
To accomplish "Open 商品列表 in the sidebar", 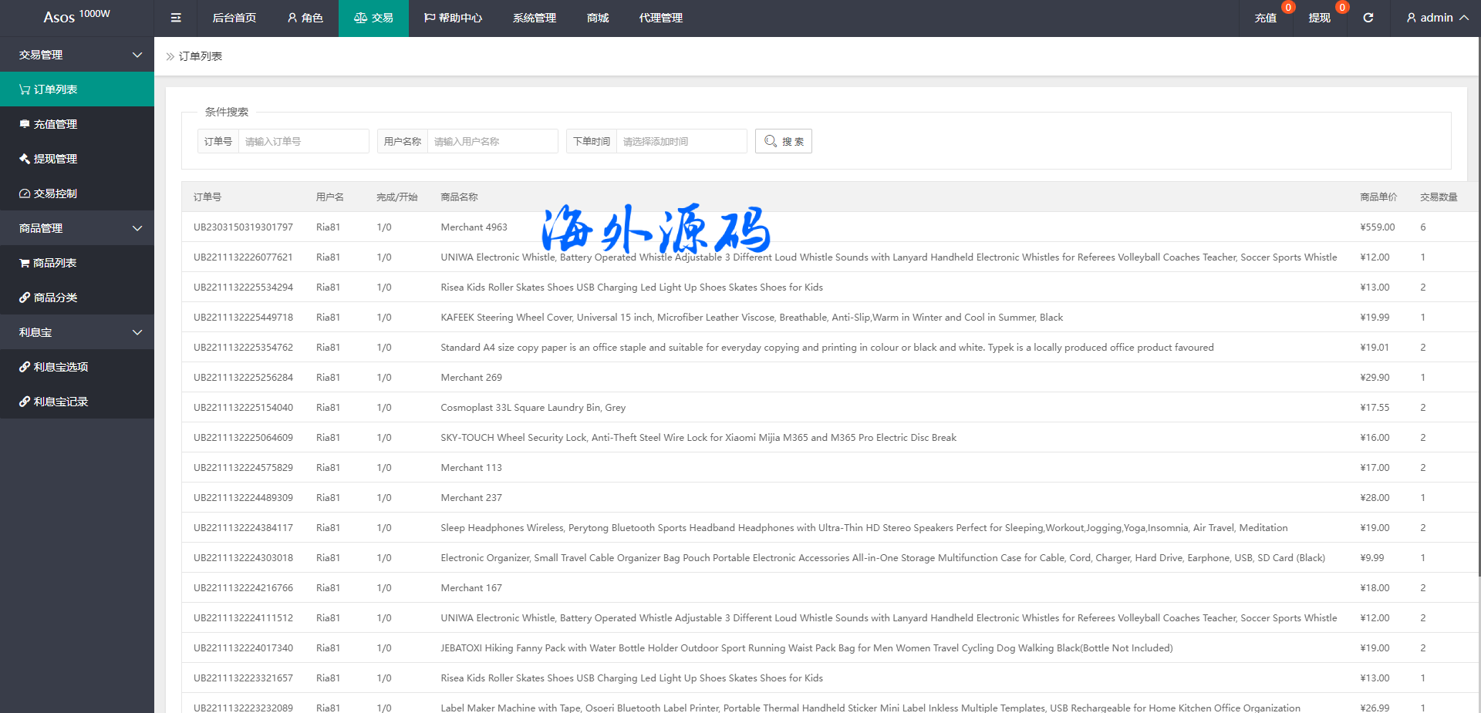I will (x=54, y=263).
